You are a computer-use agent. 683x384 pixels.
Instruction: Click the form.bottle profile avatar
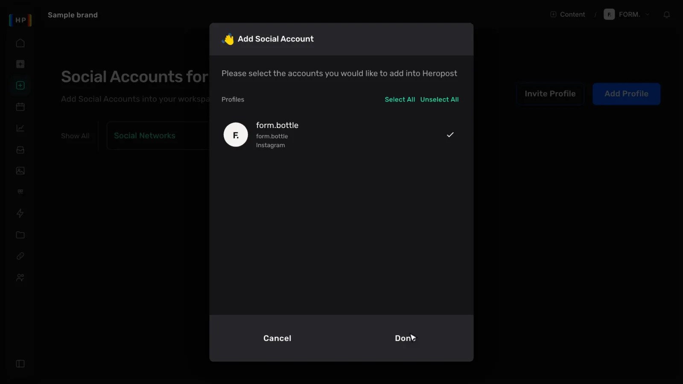[x=236, y=135]
